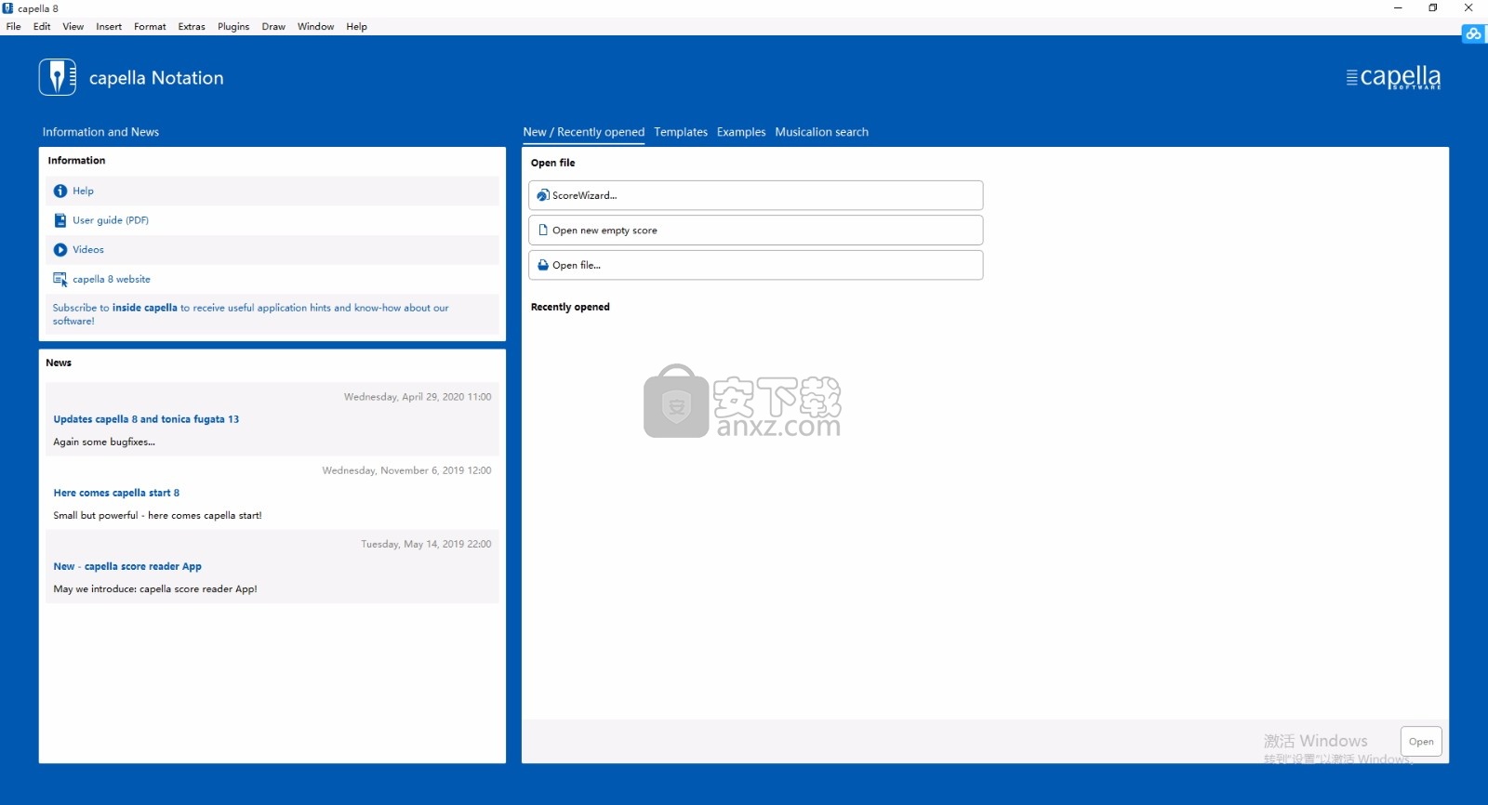The width and height of the screenshot is (1488, 805).
Task: Click the blue cloud icon at top right
Action: tap(1473, 33)
